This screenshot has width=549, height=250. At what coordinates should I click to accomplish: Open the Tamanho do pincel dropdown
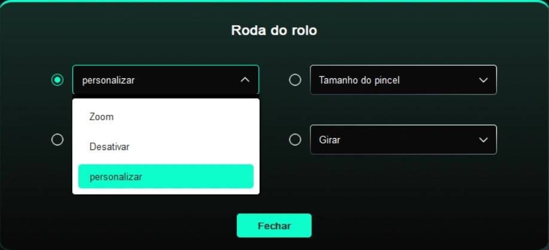[x=403, y=80]
